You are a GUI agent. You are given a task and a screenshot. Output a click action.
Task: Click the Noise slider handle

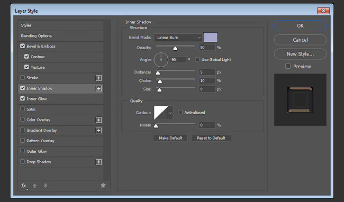156,126
